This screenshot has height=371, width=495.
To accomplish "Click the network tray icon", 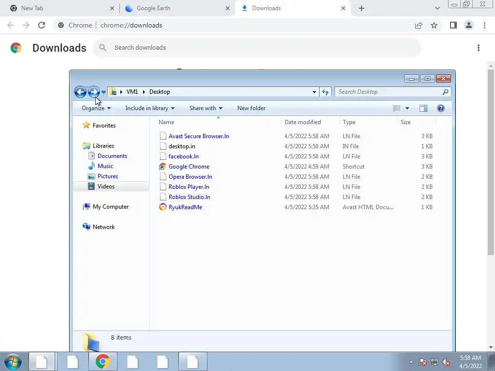I will 435,362.
